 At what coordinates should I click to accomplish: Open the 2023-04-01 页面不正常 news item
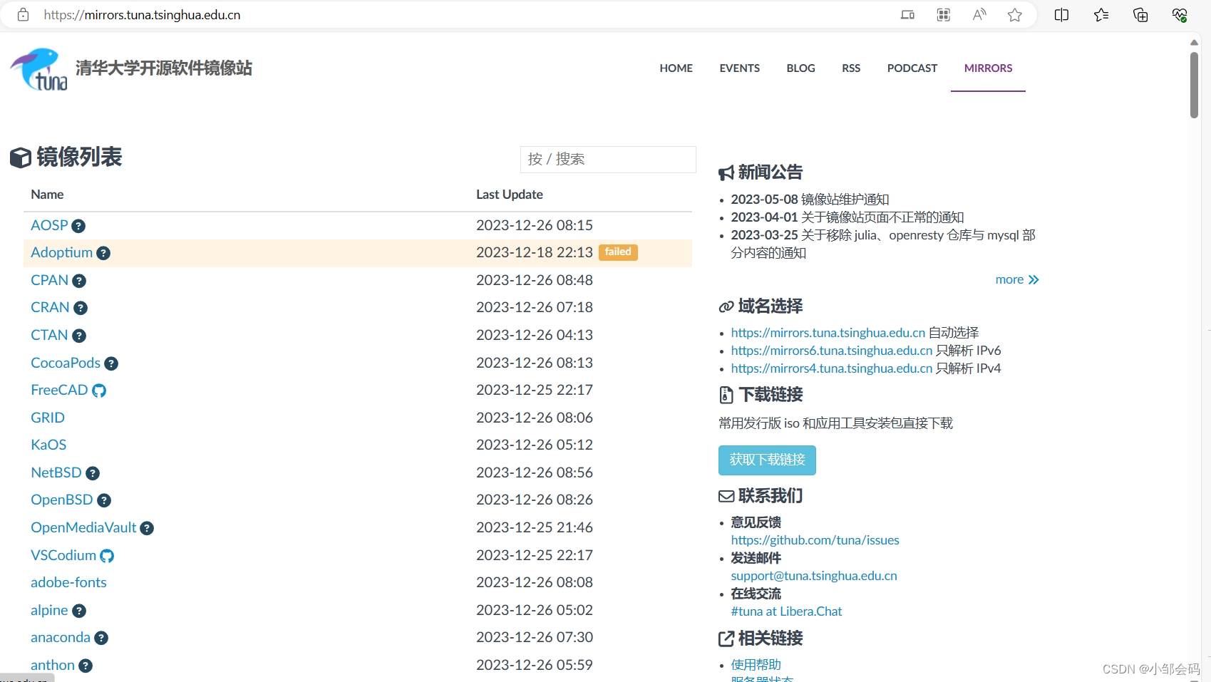847,217
